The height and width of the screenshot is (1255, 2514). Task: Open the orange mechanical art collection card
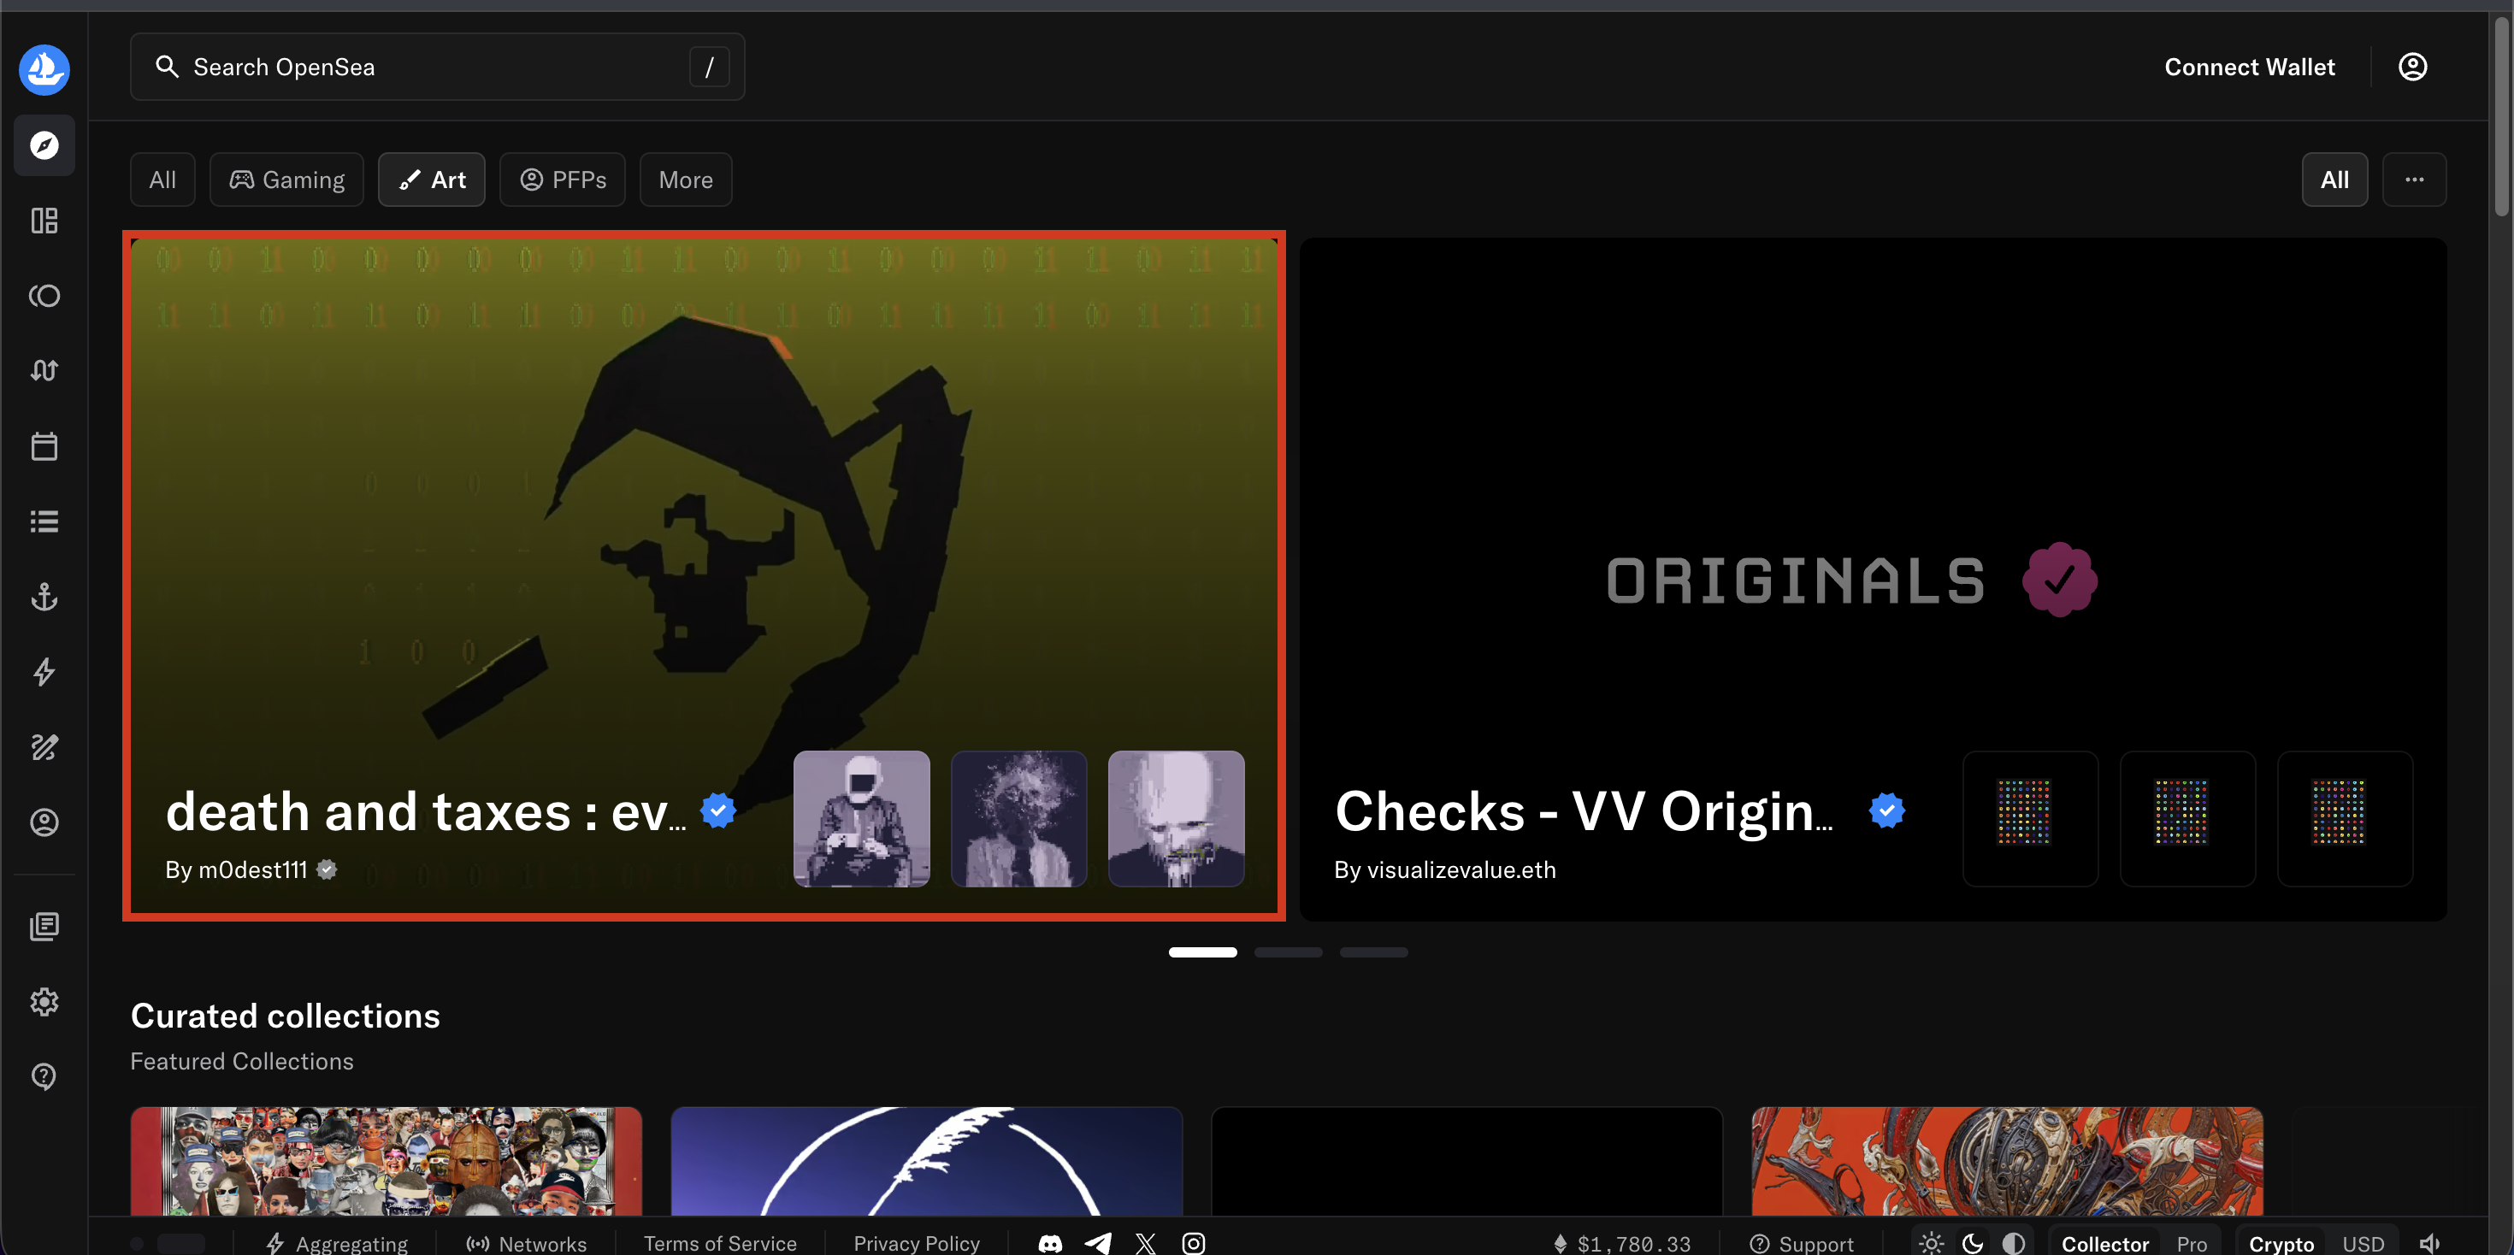2007,1161
